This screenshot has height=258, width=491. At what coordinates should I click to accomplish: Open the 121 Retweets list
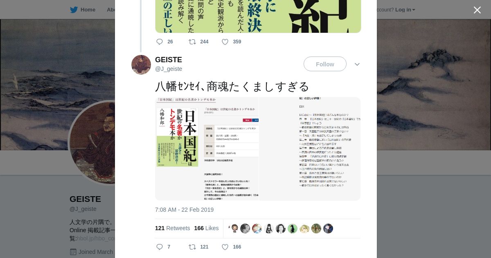click(x=172, y=228)
